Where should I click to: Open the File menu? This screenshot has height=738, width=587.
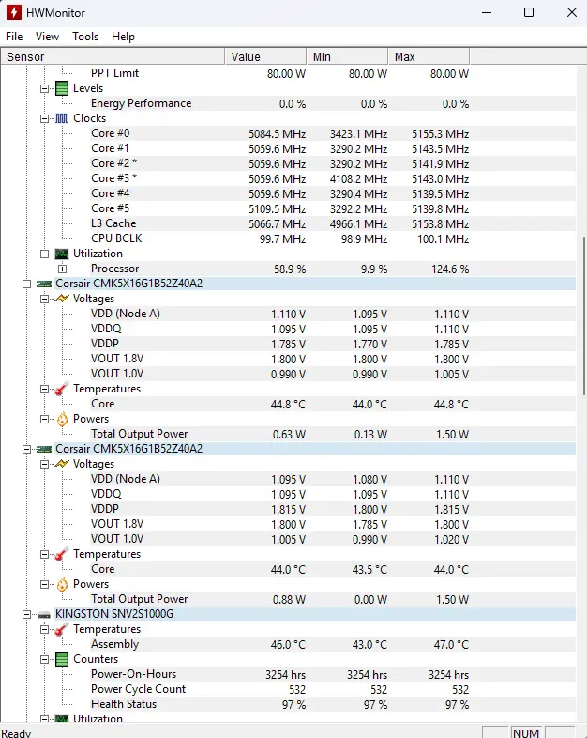click(14, 37)
